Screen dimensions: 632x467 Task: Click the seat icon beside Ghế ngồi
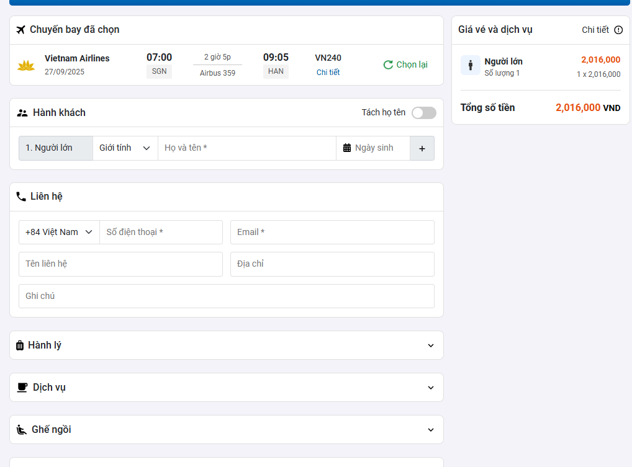pyautogui.click(x=22, y=430)
